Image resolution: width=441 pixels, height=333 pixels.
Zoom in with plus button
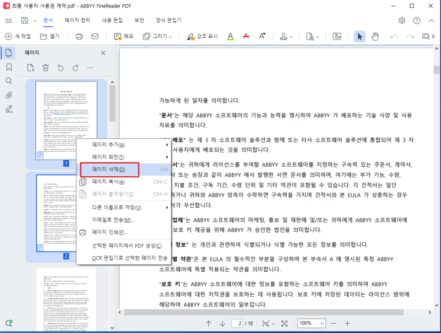click(x=347, y=324)
